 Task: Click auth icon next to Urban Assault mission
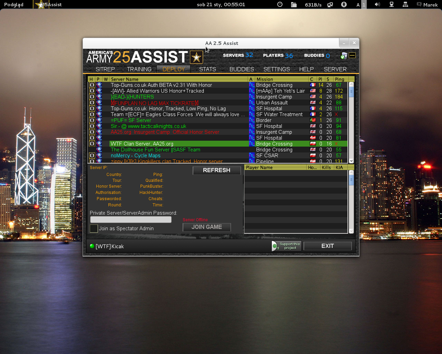pyautogui.click(x=252, y=103)
